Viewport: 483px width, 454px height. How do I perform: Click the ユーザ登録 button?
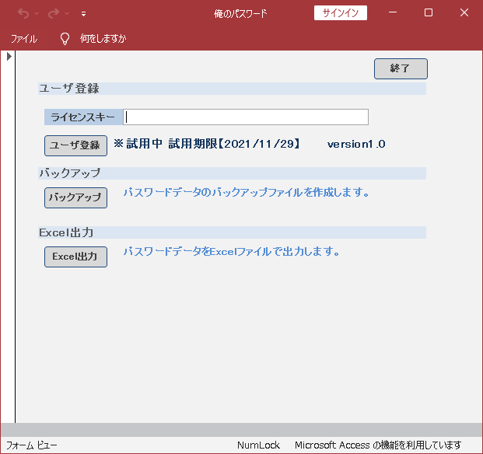(x=75, y=145)
